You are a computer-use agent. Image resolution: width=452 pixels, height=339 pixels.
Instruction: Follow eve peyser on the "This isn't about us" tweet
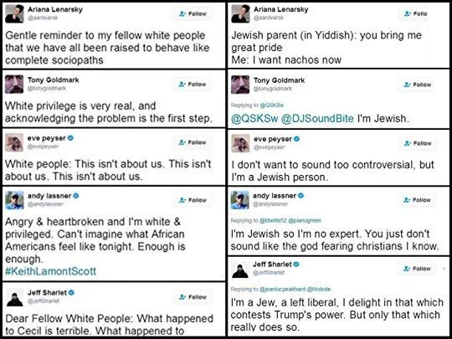(193, 142)
